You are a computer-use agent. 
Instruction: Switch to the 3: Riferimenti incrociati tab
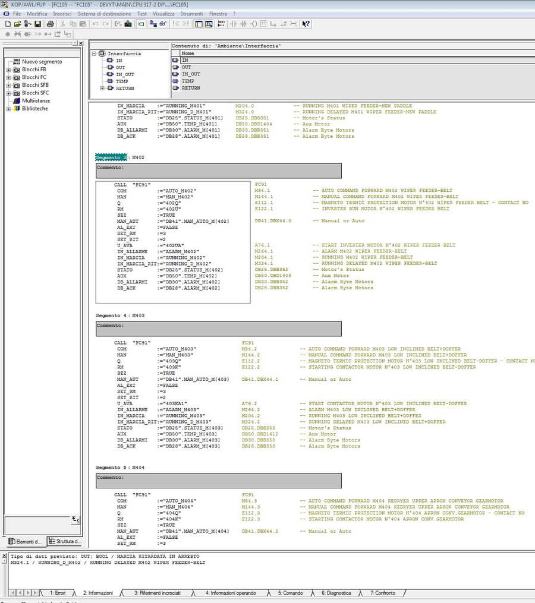coord(157,593)
